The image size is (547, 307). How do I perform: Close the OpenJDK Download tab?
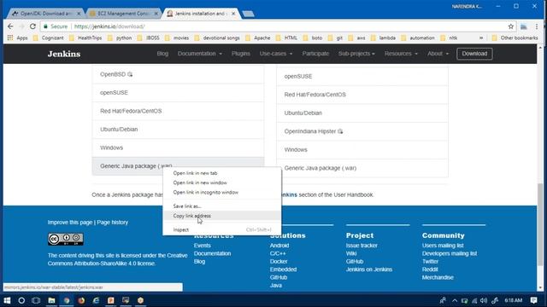[x=79, y=14]
